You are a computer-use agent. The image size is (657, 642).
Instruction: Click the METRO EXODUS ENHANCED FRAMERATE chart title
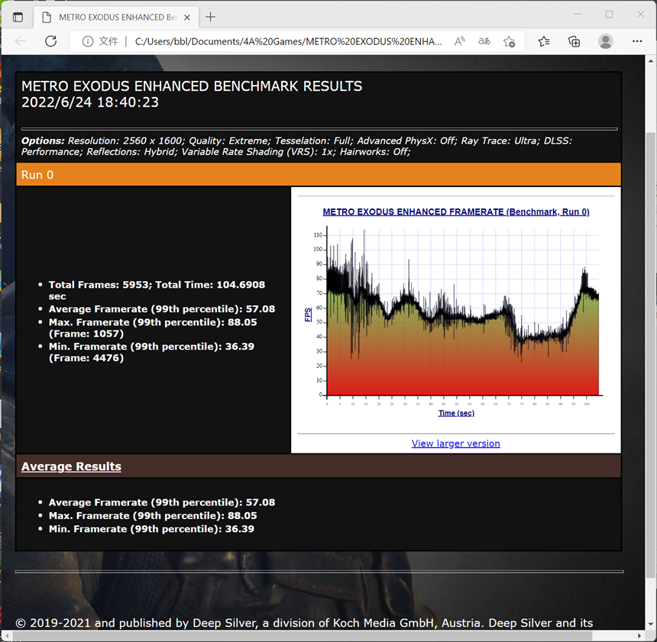tap(455, 212)
